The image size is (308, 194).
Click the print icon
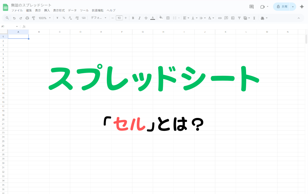point(27,18)
